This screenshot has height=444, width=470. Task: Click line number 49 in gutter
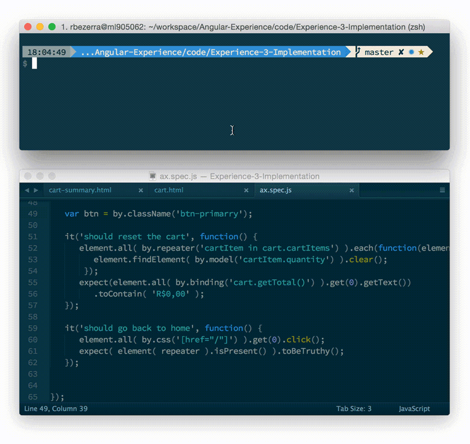pos(33,214)
